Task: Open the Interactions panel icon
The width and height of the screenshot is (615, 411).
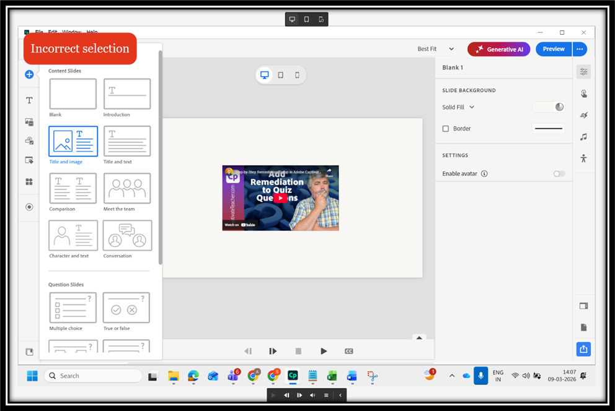Action: click(x=583, y=93)
